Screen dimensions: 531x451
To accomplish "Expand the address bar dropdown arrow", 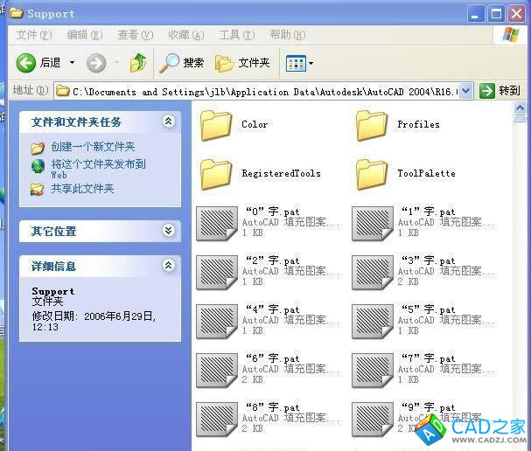I will tap(466, 91).
